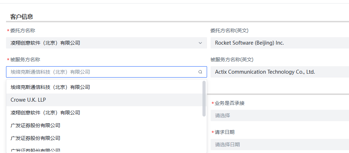Choose the partially visible last 广发证券 option
349x153 pixels.
coord(35,150)
